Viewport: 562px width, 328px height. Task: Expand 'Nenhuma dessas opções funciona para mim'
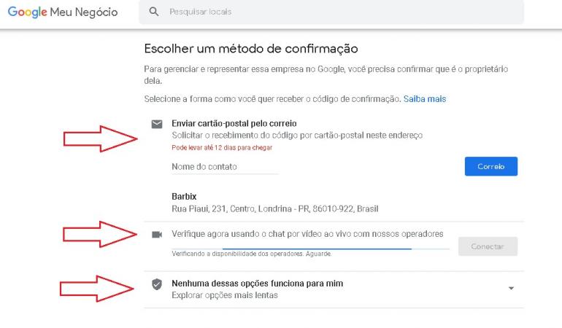(257, 283)
